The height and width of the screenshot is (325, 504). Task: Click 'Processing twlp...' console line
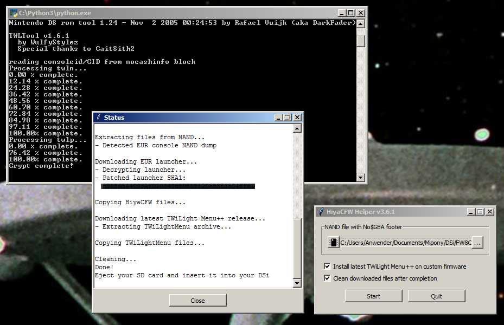point(48,140)
